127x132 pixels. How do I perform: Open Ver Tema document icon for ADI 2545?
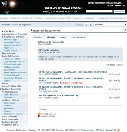pyautogui.click(x=119, y=98)
